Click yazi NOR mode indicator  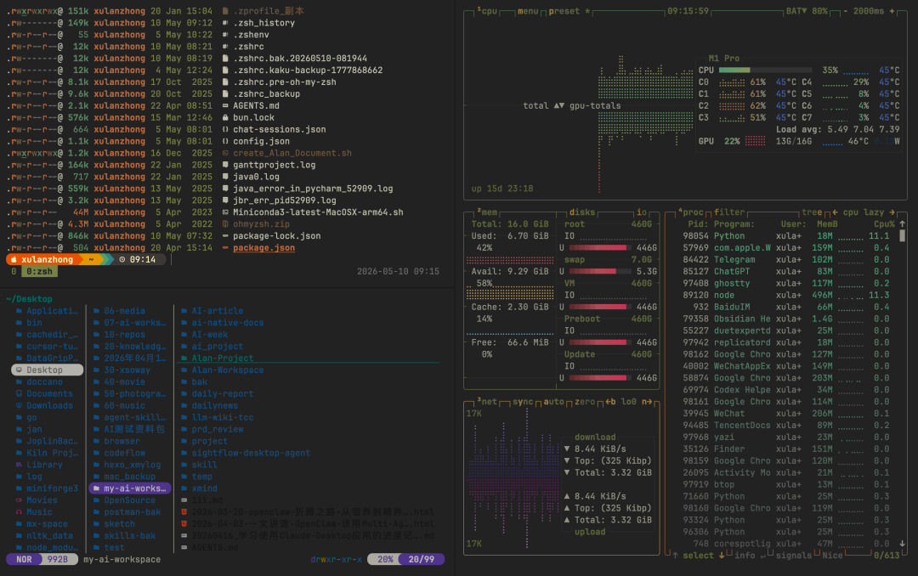click(x=24, y=559)
